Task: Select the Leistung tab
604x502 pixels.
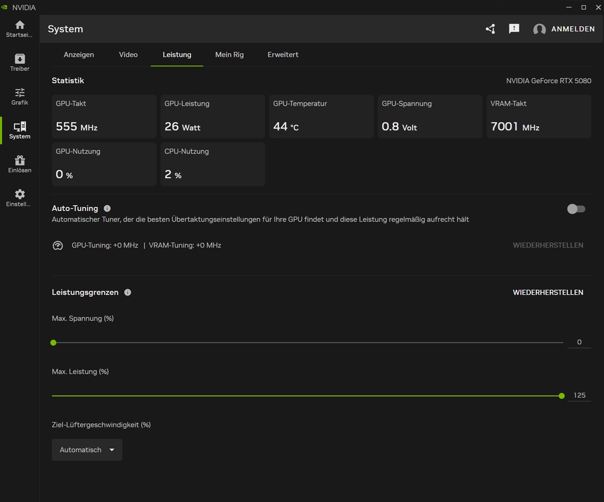Action: [x=177, y=55]
